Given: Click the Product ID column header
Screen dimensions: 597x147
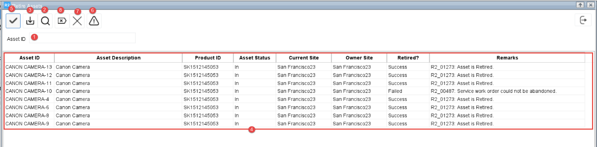Looking at the screenshot, I should [x=208, y=58].
